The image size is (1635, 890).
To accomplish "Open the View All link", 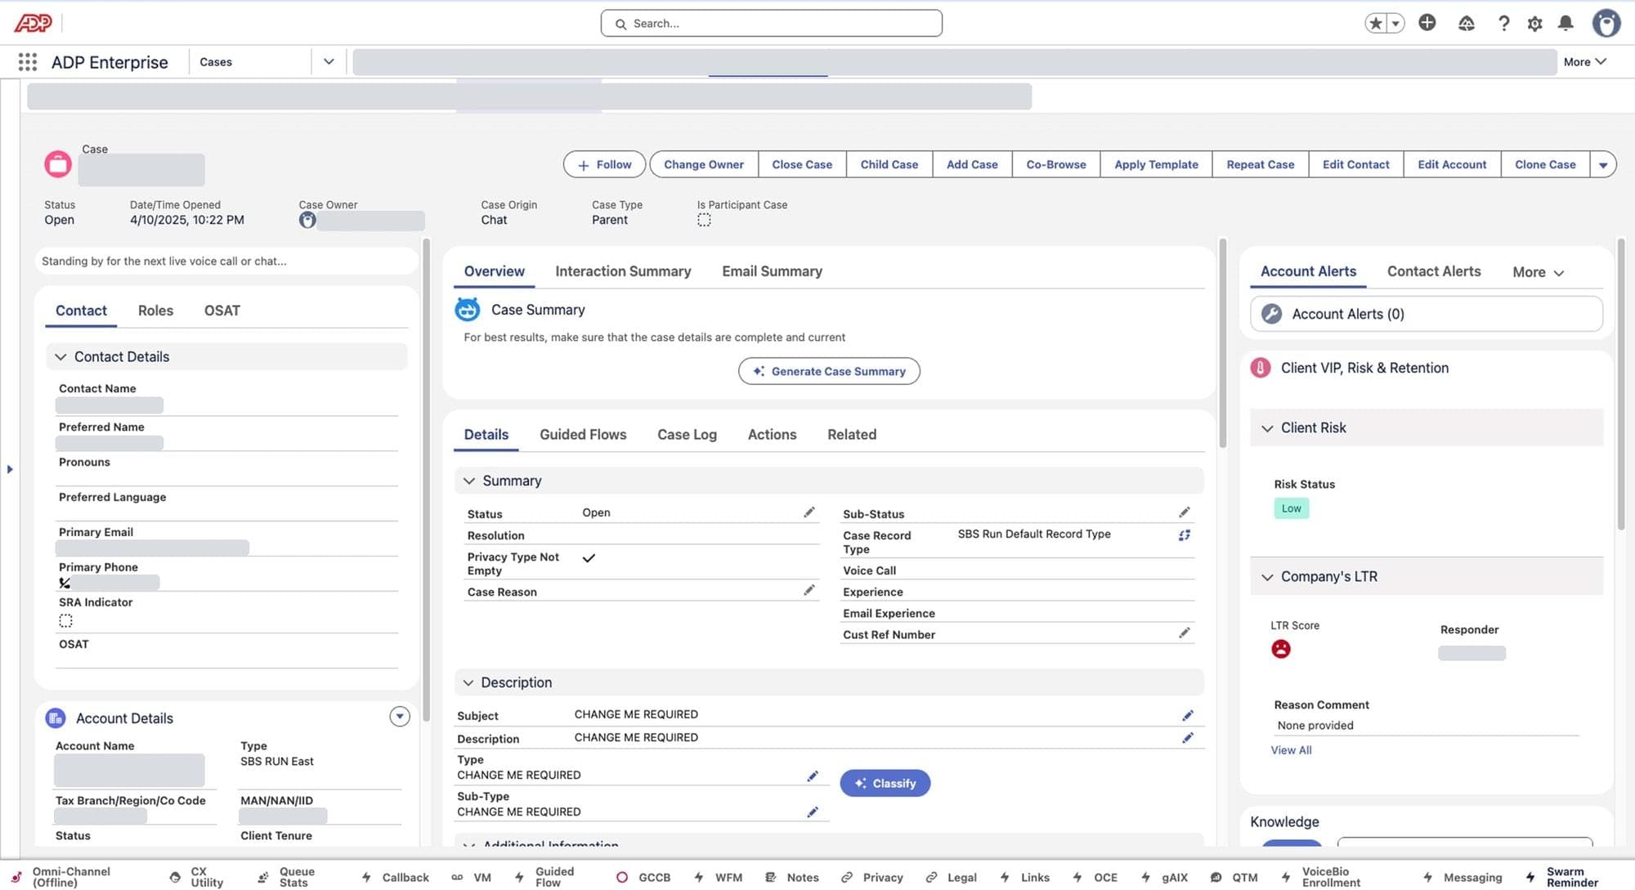I will (1291, 750).
